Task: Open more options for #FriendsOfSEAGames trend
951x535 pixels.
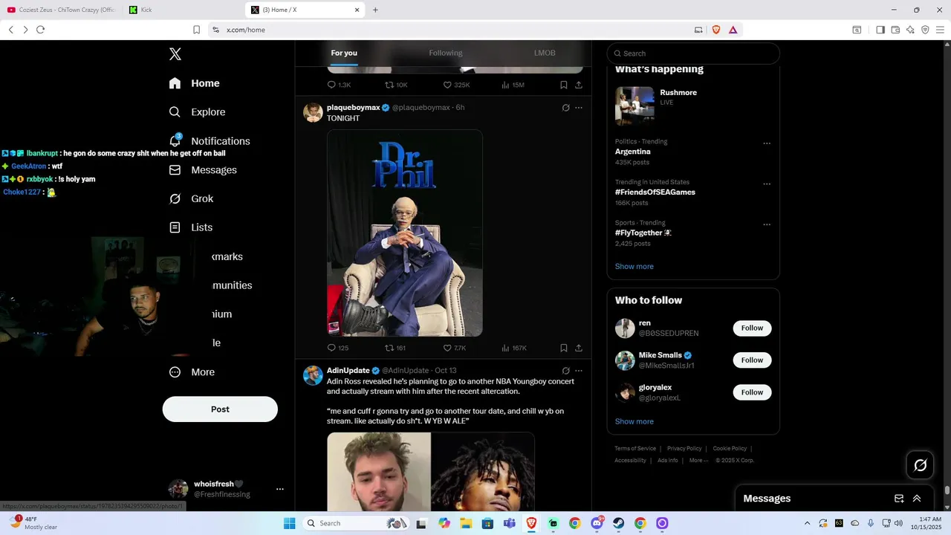Action: point(767,184)
